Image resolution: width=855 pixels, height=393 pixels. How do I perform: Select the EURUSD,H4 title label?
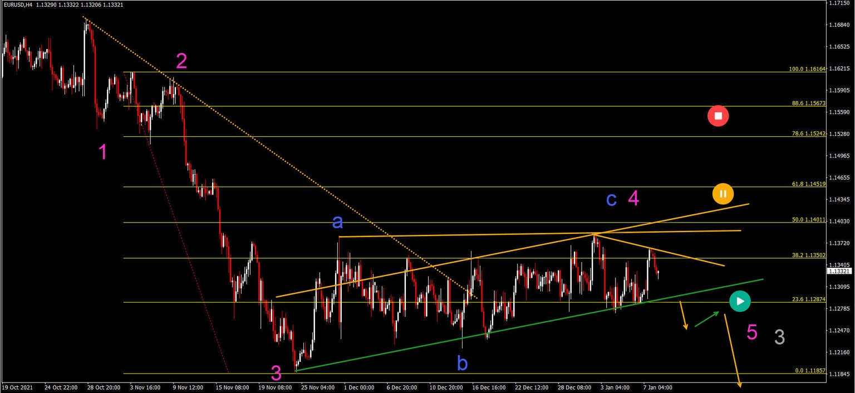(19, 4)
